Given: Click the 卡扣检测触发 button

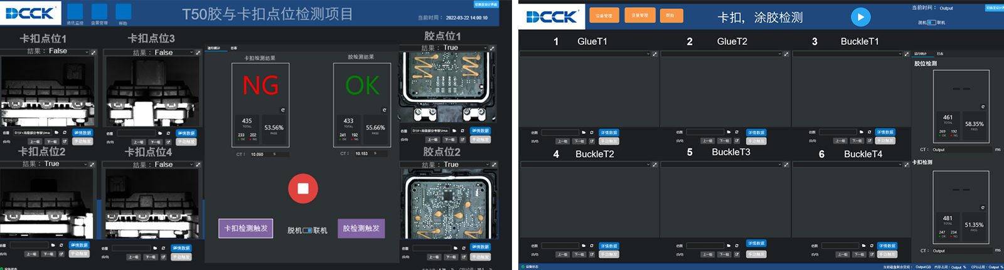Looking at the screenshot, I should [x=246, y=228].
